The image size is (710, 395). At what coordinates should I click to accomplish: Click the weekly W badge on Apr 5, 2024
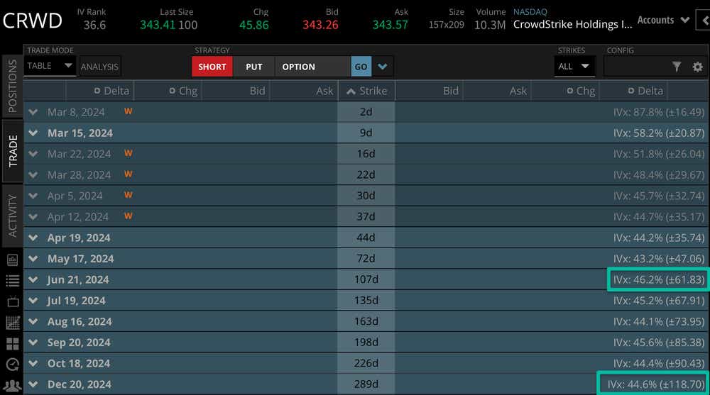(128, 195)
